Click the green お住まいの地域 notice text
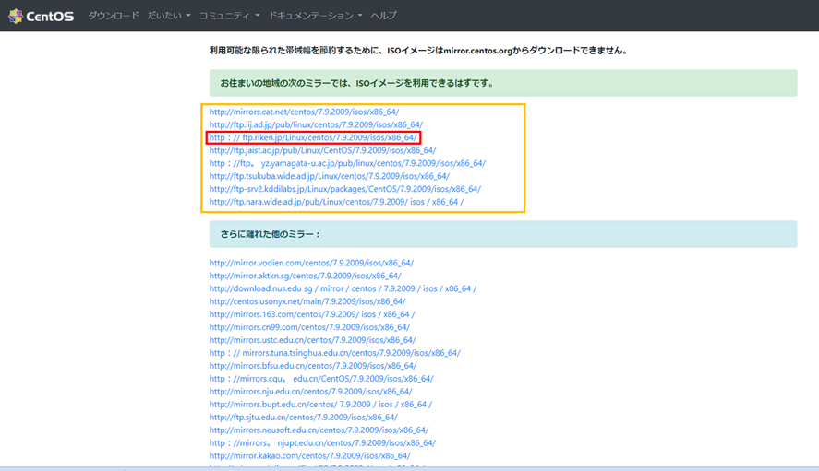The height and width of the screenshot is (471, 819). pyautogui.click(x=356, y=83)
